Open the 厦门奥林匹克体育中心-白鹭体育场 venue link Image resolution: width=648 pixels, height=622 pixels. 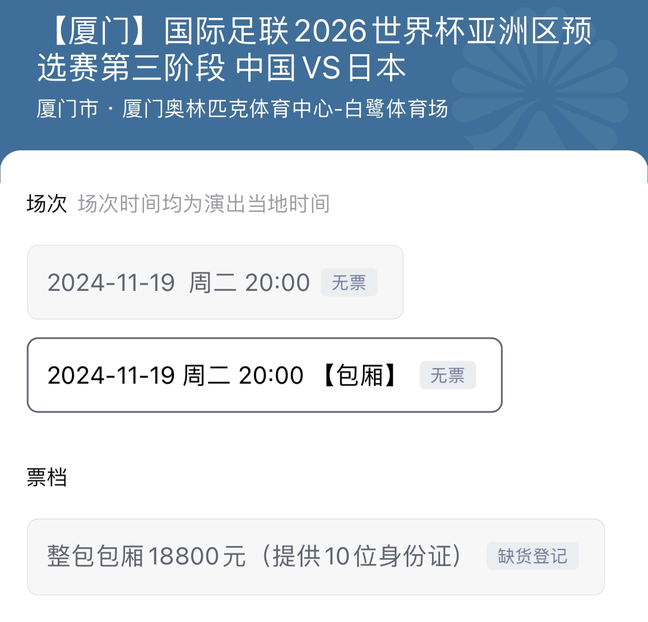coord(285,109)
